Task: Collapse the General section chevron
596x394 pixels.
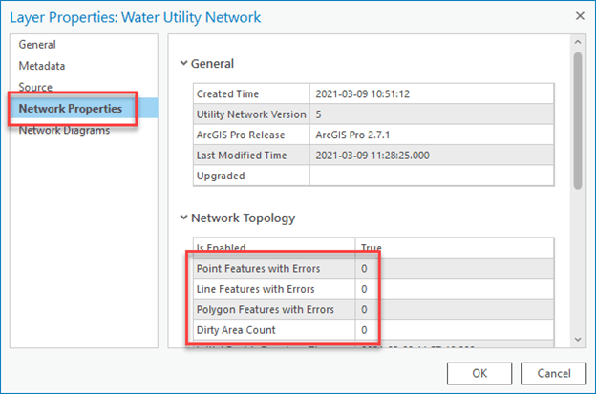Action: [183, 64]
